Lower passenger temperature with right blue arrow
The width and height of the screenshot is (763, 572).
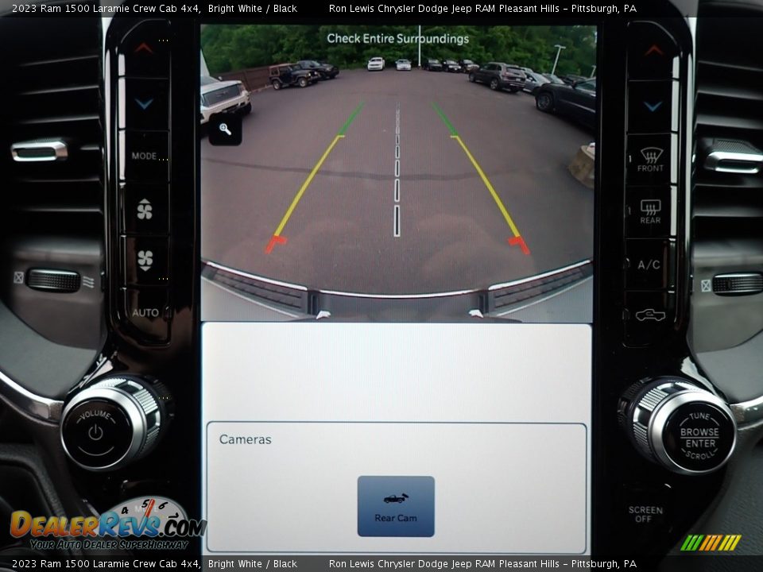tap(653, 106)
